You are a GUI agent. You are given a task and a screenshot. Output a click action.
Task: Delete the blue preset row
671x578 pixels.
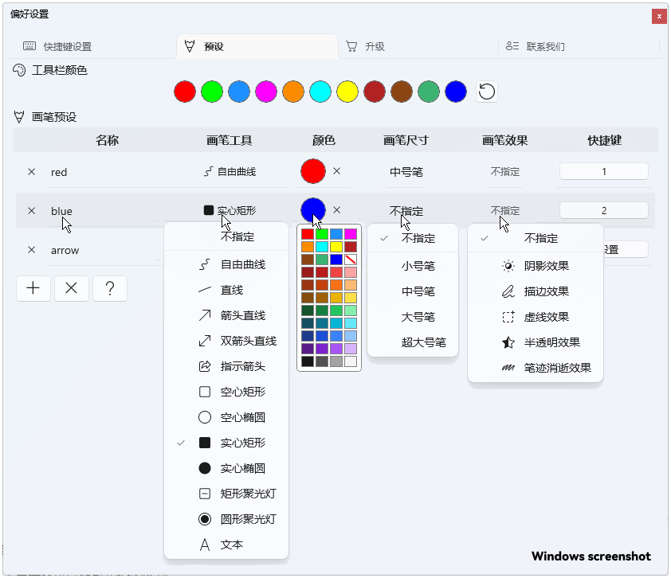click(x=31, y=211)
